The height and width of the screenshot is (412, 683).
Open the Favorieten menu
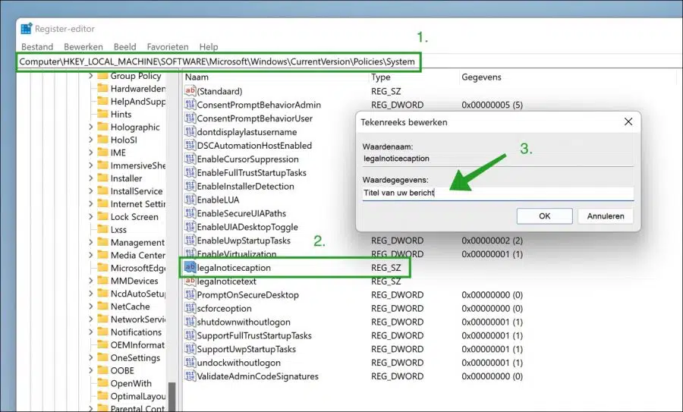click(x=168, y=46)
